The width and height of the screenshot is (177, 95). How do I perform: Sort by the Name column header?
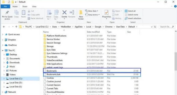coord(64,32)
